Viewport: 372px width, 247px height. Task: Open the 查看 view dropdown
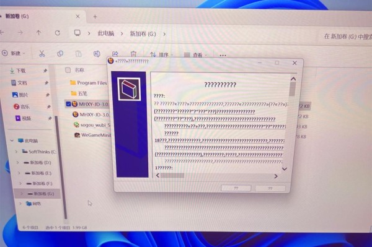pyautogui.click(x=196, y=55)
